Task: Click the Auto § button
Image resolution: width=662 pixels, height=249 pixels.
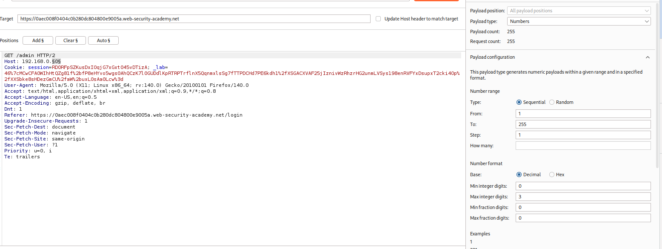Action: click(x=103, y=40)
